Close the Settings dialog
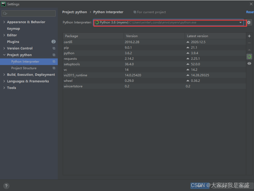The height and width of the screenshot is (191, 254). [x=251, y=4]
